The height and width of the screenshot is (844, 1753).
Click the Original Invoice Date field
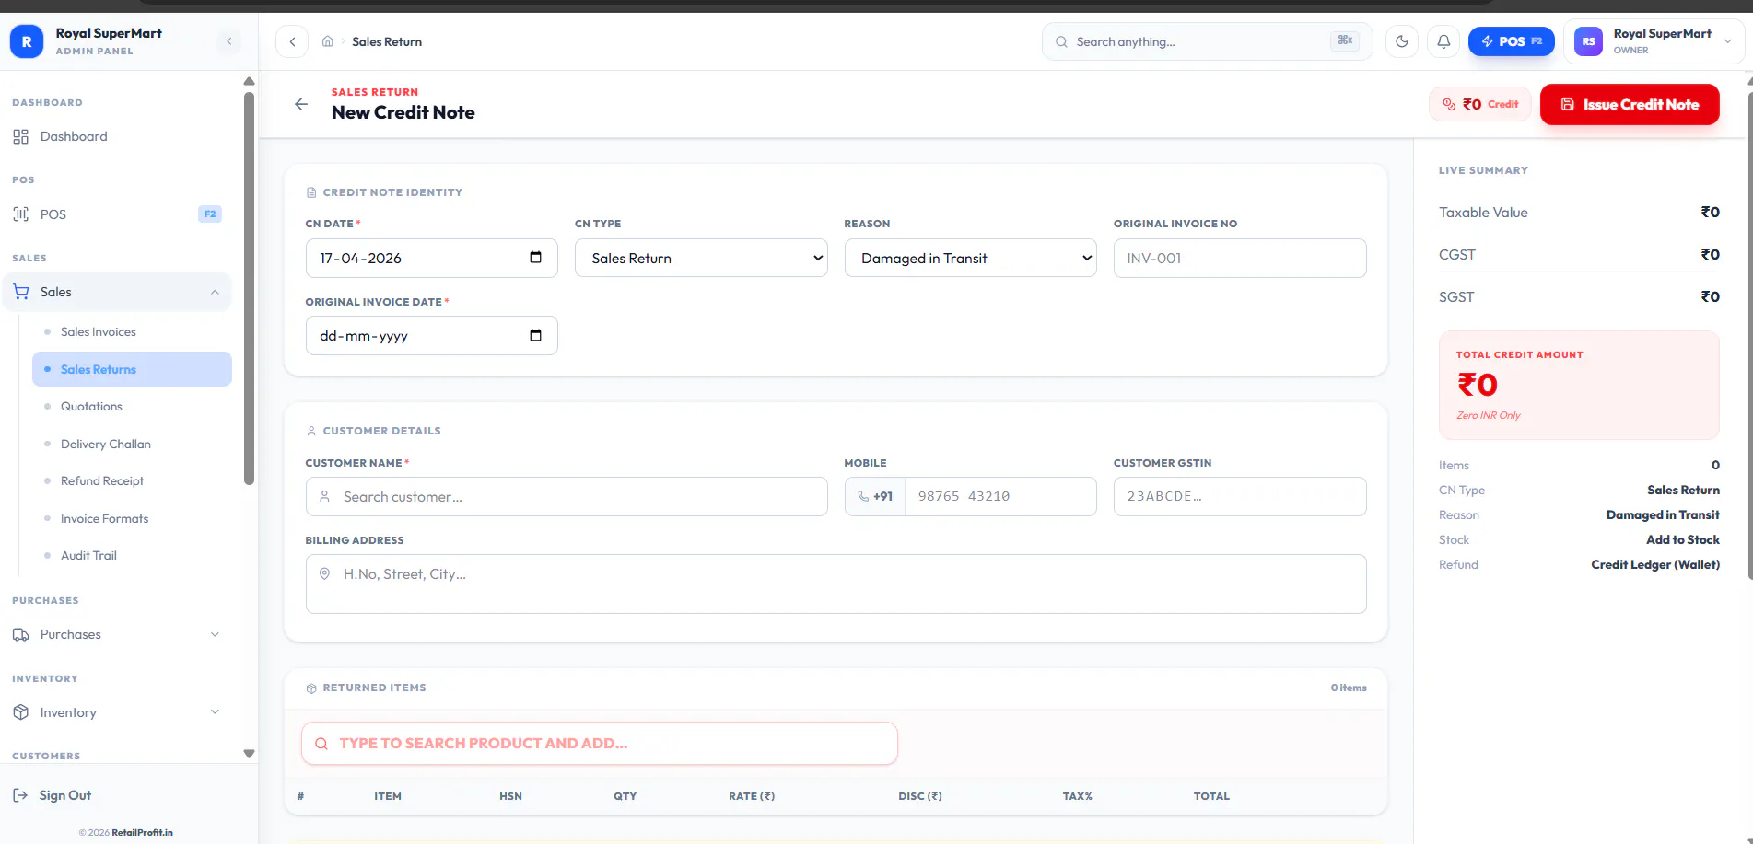pos(431,335)
